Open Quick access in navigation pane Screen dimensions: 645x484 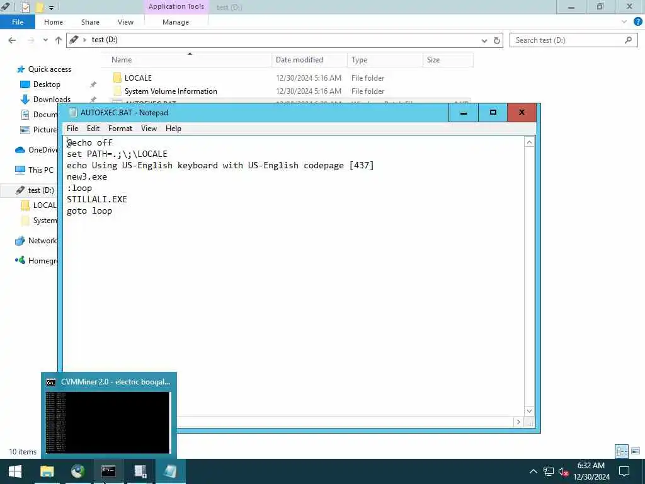coord(49,69)
